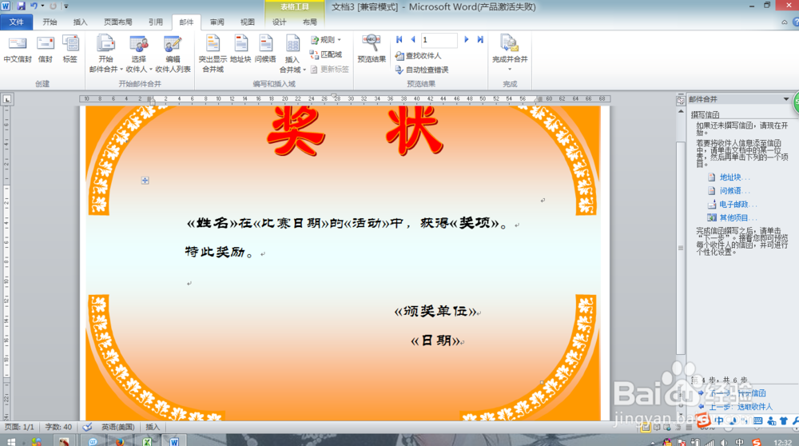
Task: Switch to table Layout (布局) tab
Action: [310, 22]
